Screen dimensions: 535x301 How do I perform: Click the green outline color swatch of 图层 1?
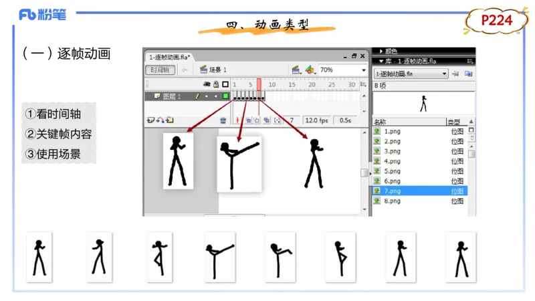click(225, 96)
